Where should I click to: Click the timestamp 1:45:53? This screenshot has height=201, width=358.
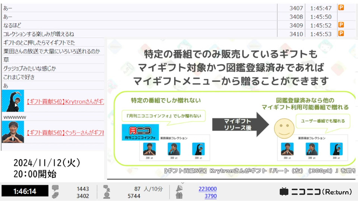[x=321, y=34]
